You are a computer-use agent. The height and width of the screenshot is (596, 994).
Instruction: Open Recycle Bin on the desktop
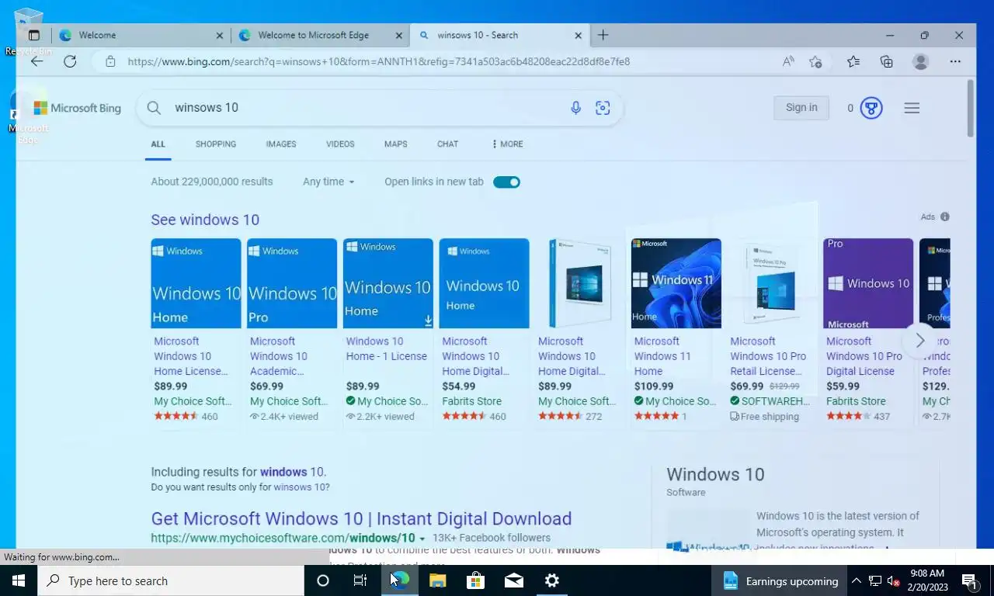pos(28,31)
